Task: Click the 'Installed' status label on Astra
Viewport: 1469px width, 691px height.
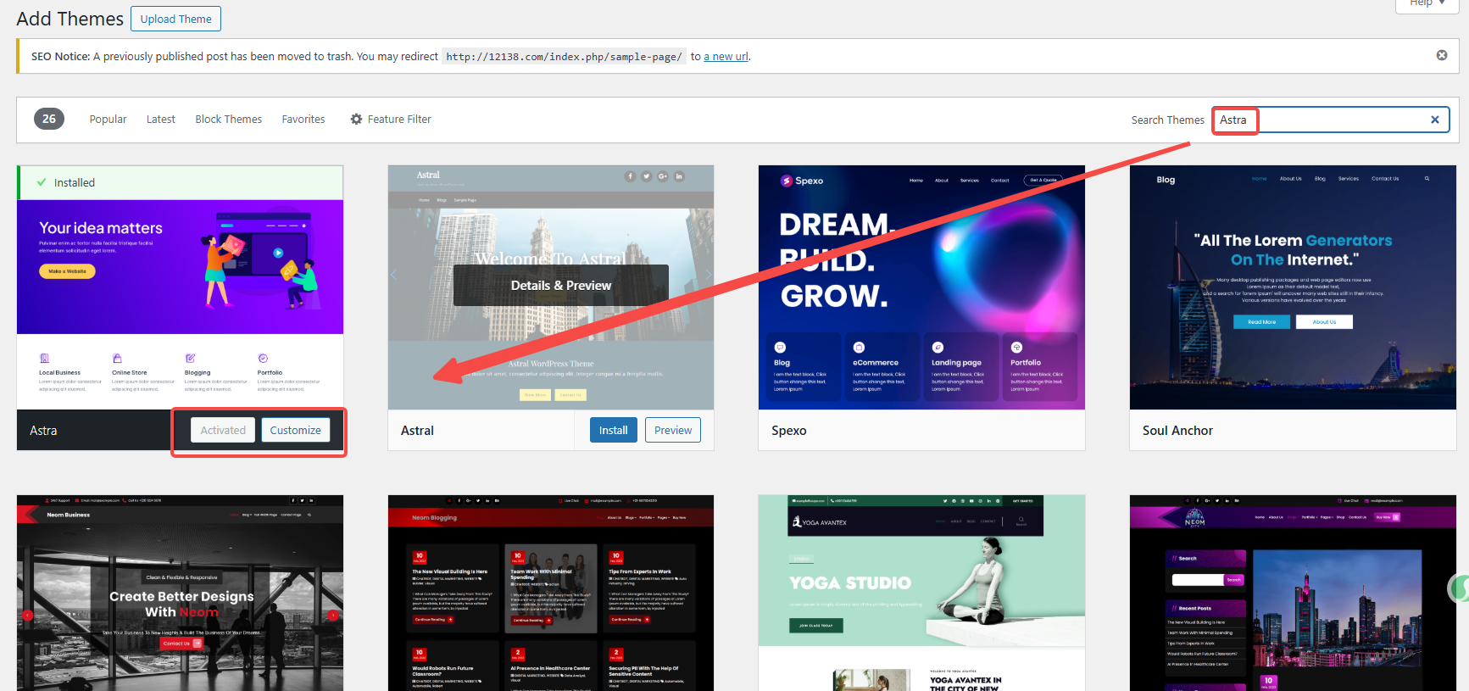Action: 75,183
